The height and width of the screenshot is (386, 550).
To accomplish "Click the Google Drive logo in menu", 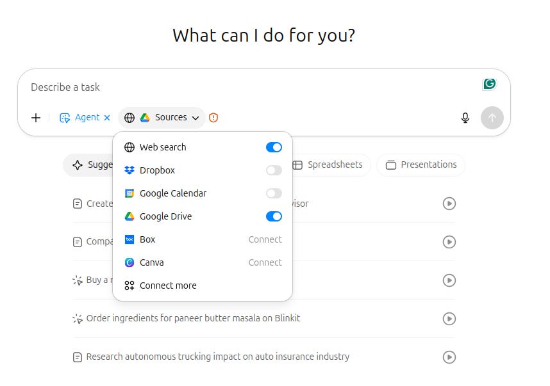I will 129,216.
